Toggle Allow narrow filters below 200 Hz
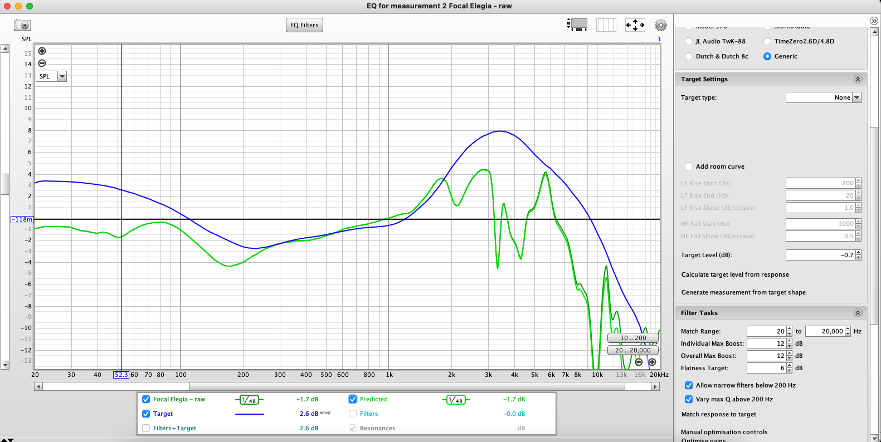This screenshot has width=881, height=442. coord(689,385)
